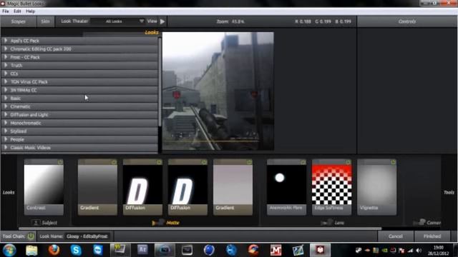Expand the People looks category
The width and height of the screenshot is (458, 257).
tap(6, 139)
